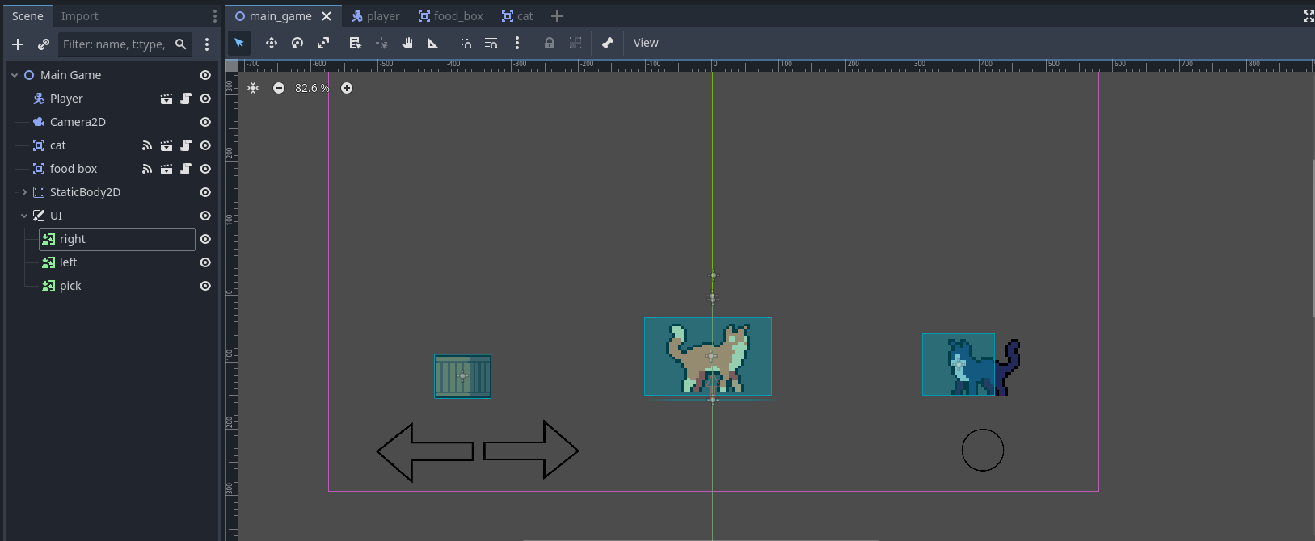Select the Move mode tool

point(272,44)
